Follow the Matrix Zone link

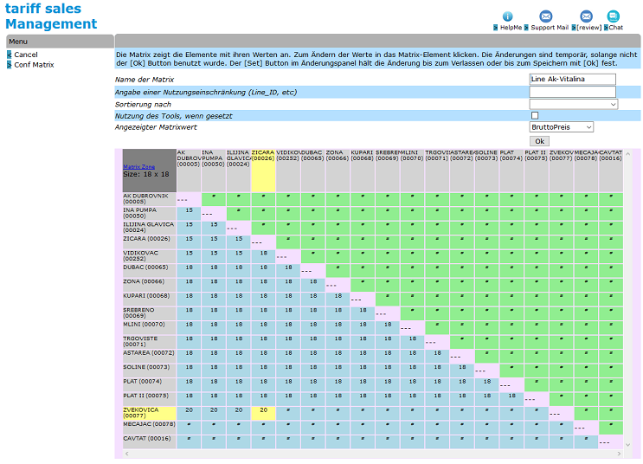138,166
